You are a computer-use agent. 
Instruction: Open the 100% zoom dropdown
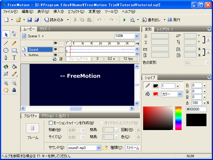(x=137, y=36)
